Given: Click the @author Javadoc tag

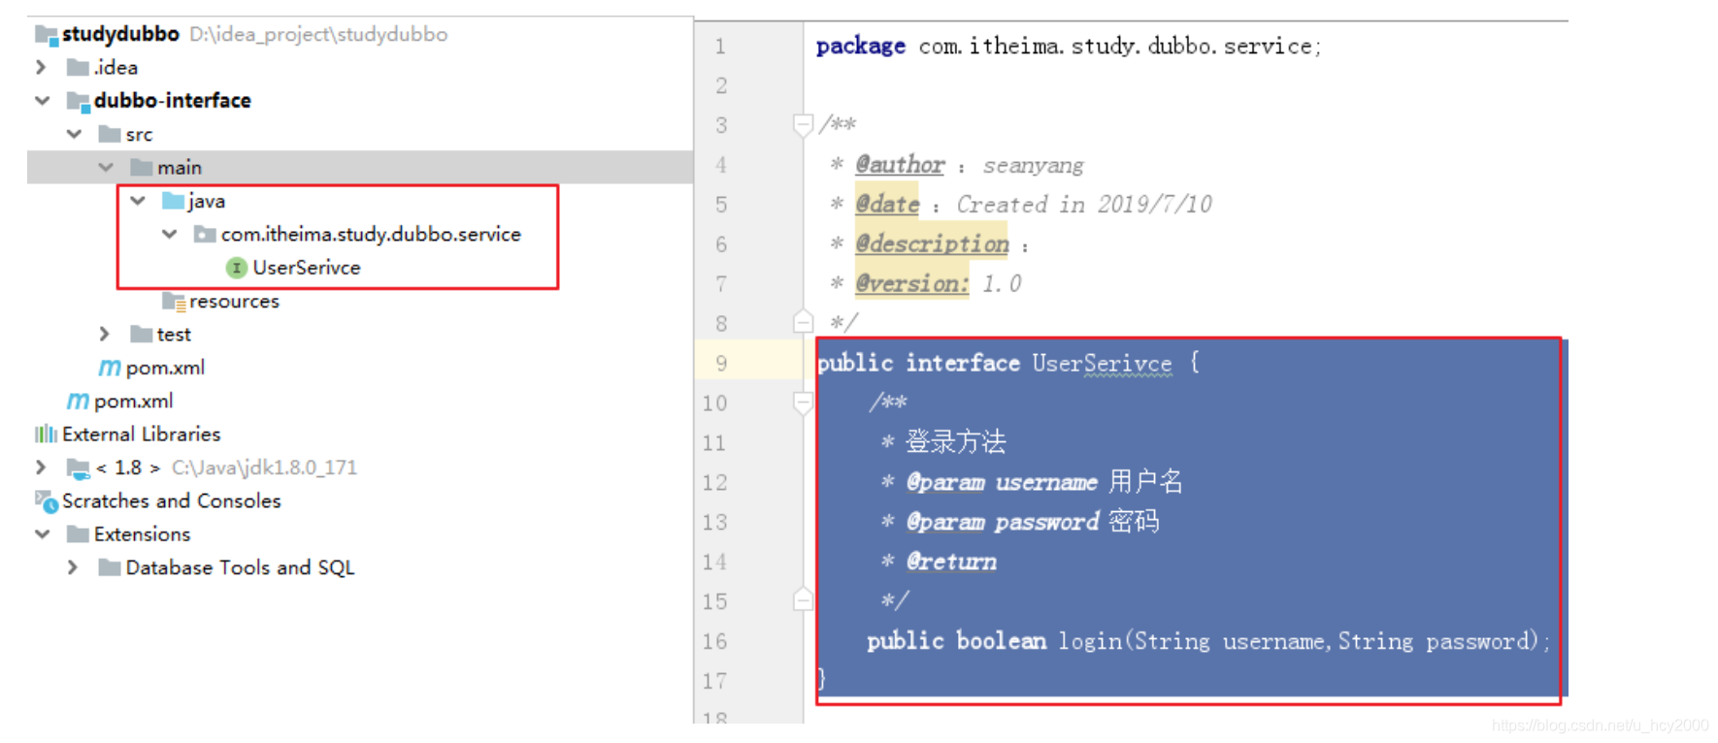Looking at the screenshot, I should (900, 165).
